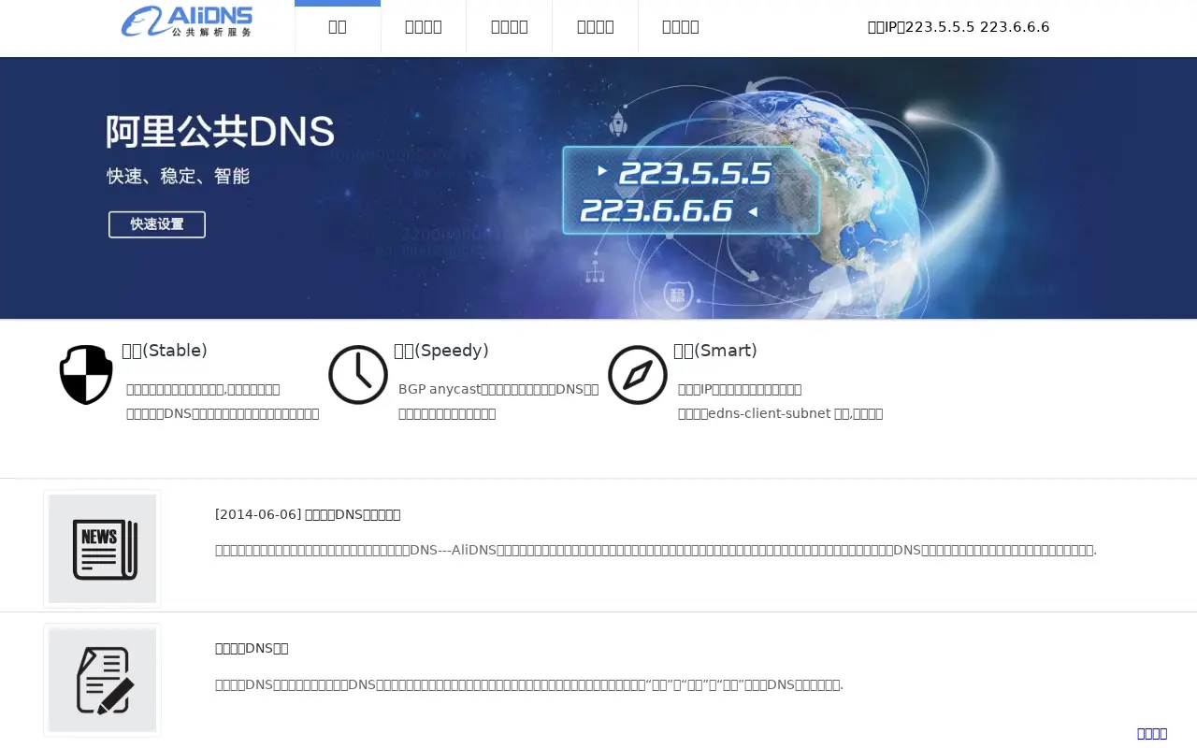
Task: Click the blue hyperlink below the article list
Action: coord(1152,734)
